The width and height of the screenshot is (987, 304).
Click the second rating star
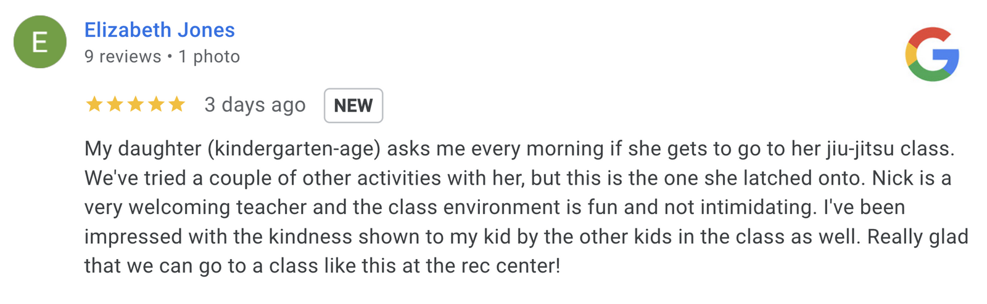pos(115,105)
